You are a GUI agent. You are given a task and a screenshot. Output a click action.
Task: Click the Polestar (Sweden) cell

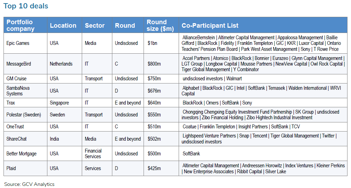[x=24, y=115]
